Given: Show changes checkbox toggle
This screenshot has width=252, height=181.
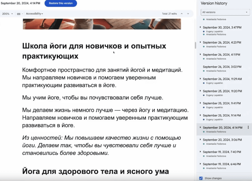Looking at the screenshot, I should coord(201,178).
